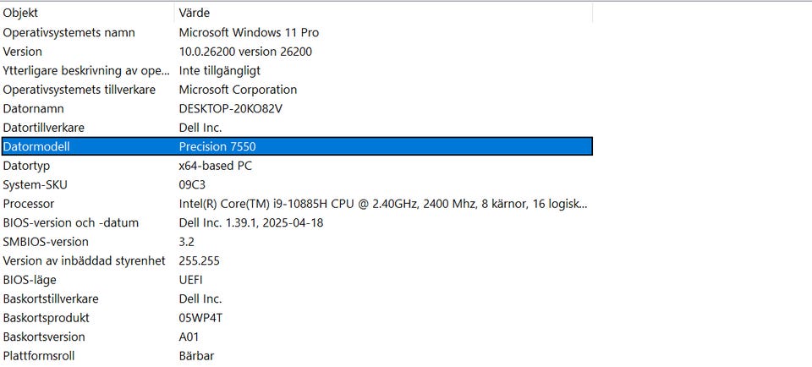812x367 pixels.
Task: Select the Version row showing 10.0.26200
Action: (x=23, y=52)
